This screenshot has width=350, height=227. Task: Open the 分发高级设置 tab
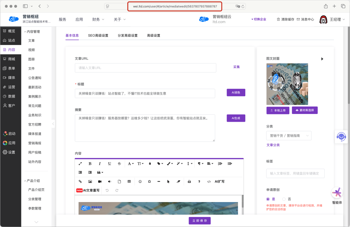point(127,36)
